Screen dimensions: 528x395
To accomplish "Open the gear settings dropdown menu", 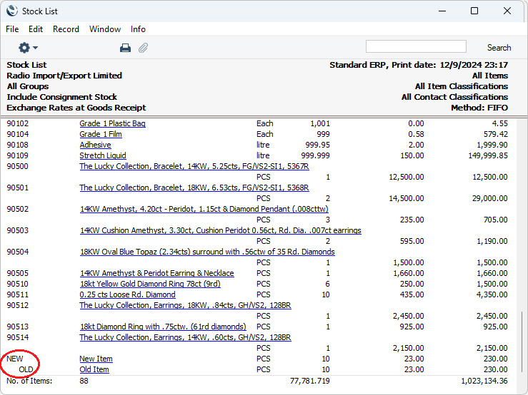I will (x=28, y=48).
